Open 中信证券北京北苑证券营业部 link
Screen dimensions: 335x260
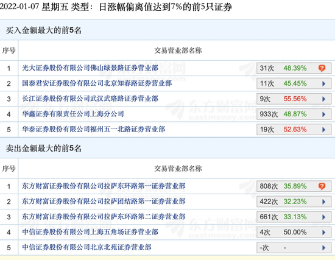click(x=86, y=247)
